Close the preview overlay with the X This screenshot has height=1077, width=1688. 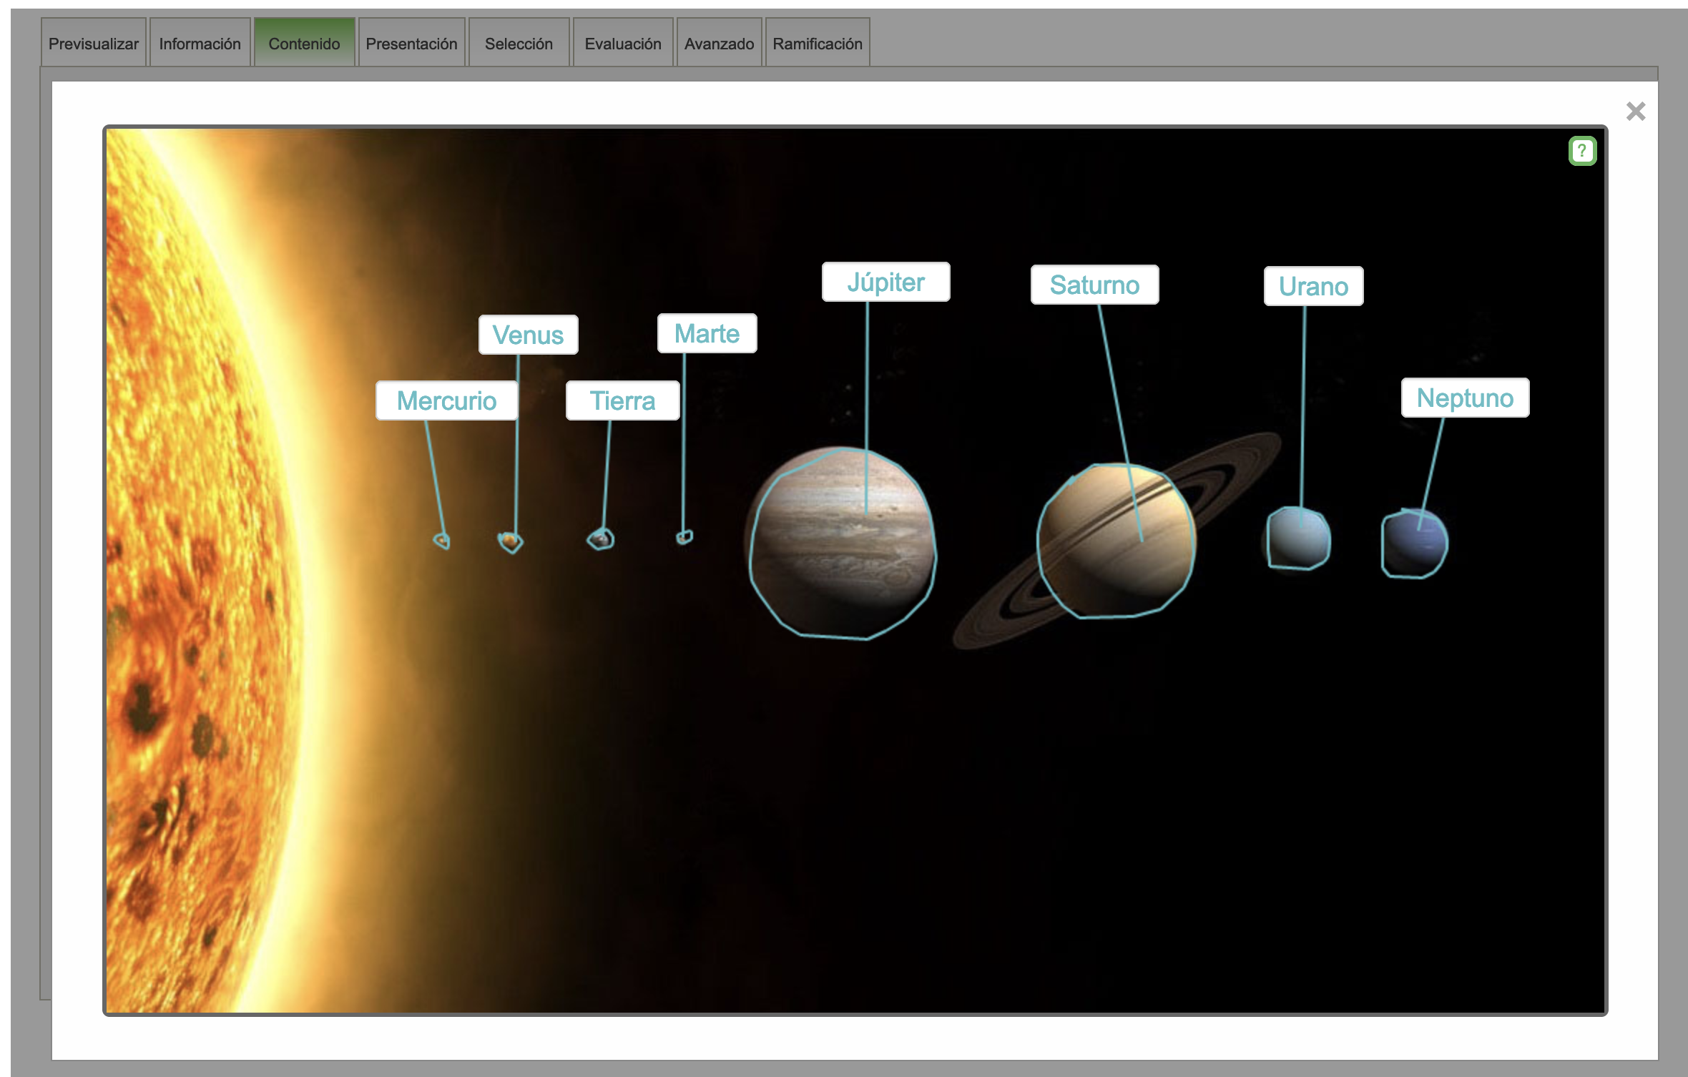(1635, 112)
